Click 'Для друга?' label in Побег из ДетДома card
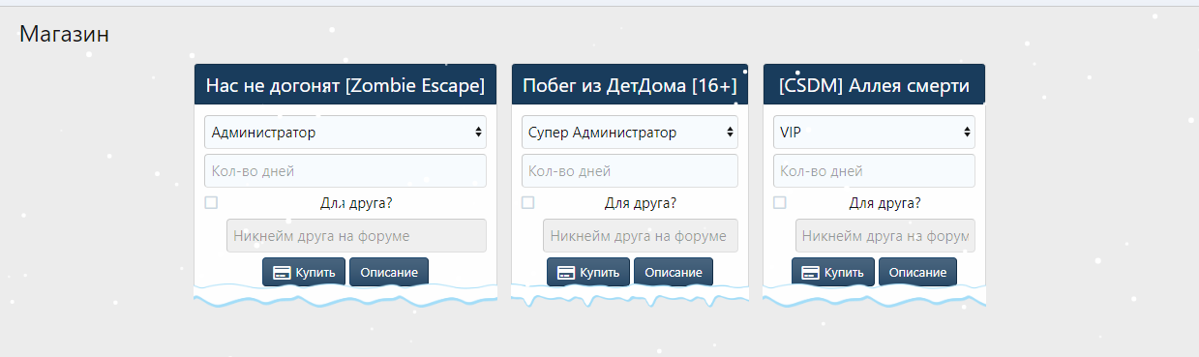This screenshot has height=357, width=1199. click(641, 203)
